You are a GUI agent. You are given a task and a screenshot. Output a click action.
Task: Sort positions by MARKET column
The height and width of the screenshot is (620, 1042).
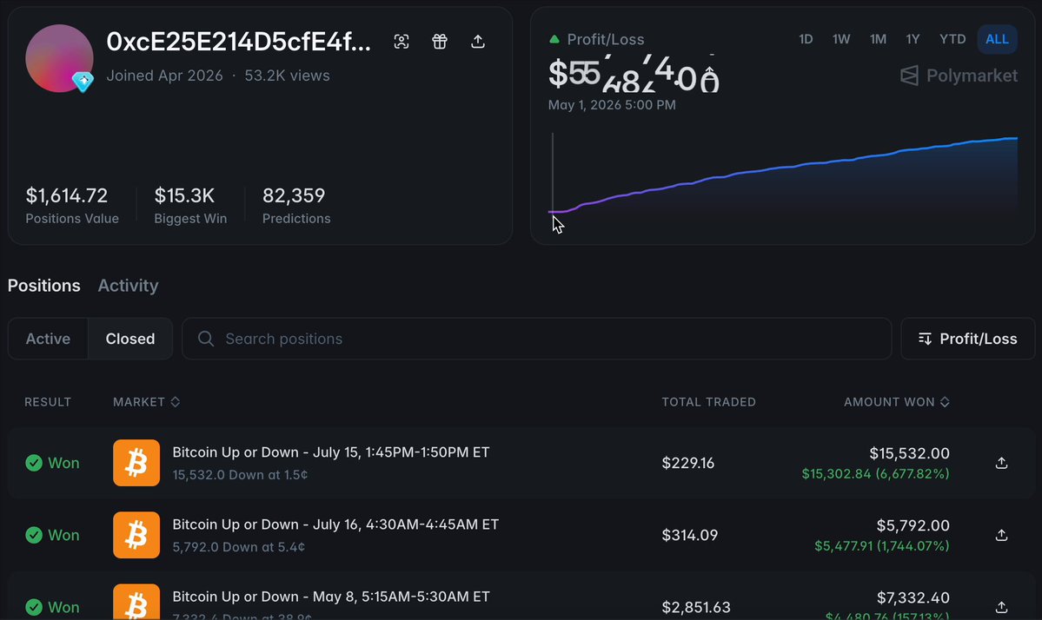[x=146, y=401]
